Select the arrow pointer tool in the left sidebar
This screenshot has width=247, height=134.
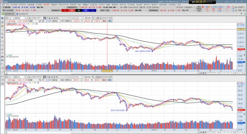click(x=2, y=37)
